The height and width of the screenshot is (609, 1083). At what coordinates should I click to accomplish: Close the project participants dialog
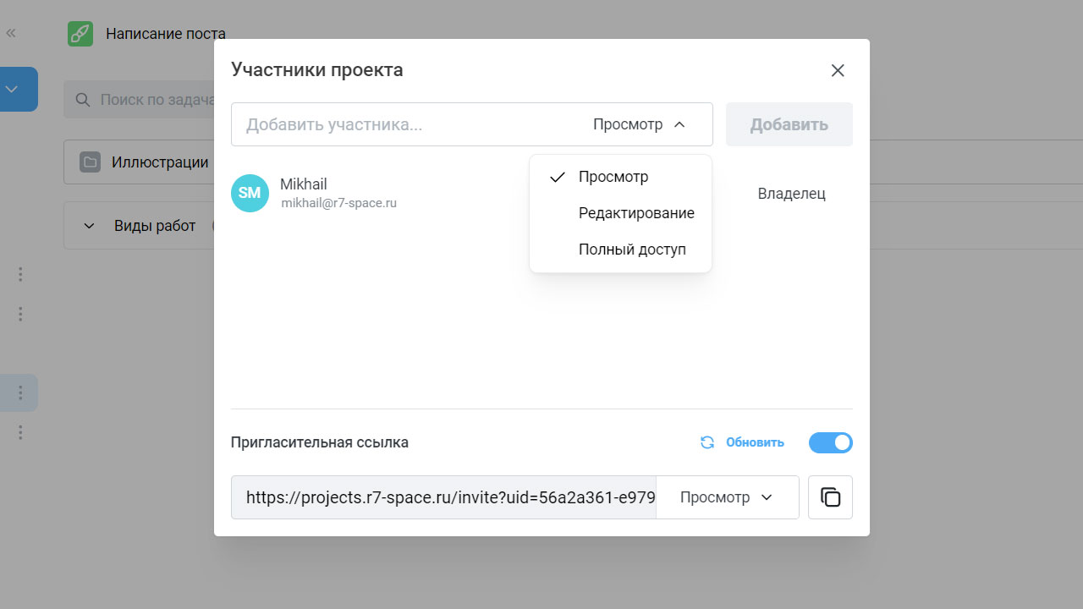coord(838,70)
